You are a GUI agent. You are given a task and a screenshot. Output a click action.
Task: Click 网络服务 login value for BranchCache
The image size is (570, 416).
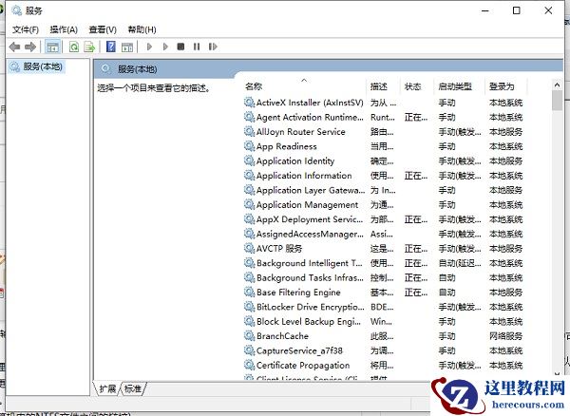pyautogui.click(x=505, y=336)
